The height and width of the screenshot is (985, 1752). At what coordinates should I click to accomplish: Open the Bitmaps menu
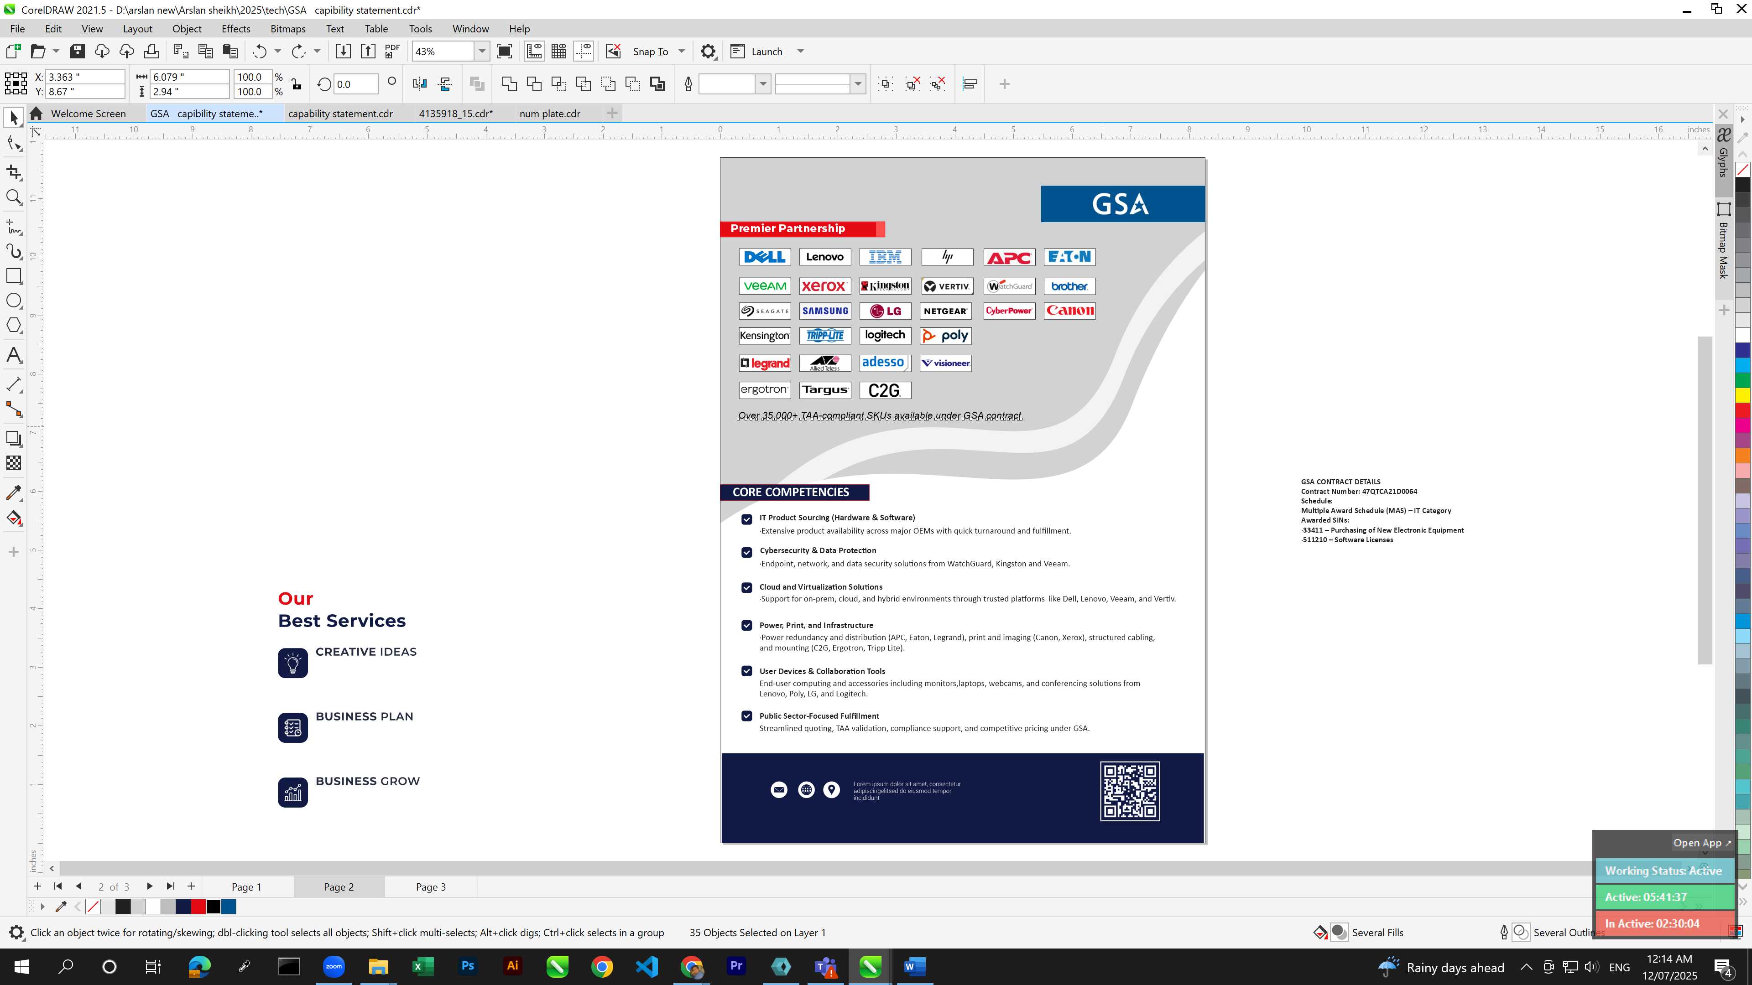[288, 29]
